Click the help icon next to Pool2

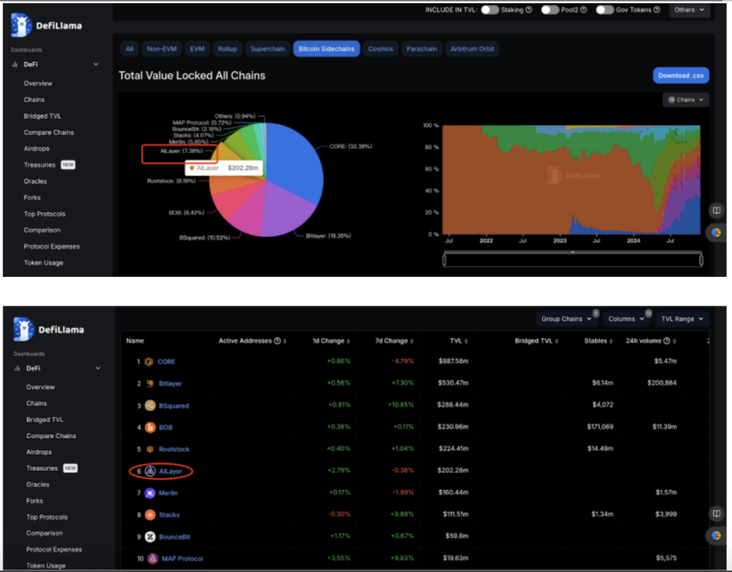pyautogui.click(x=584, y=10)
